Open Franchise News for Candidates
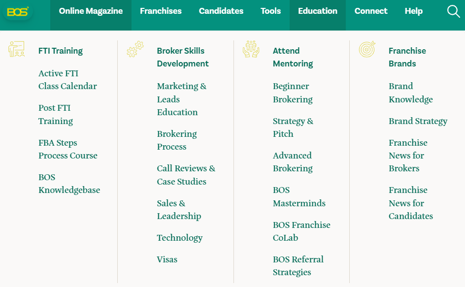The height and width of the screenshot is (287, 465). click(x=411, y=203)
